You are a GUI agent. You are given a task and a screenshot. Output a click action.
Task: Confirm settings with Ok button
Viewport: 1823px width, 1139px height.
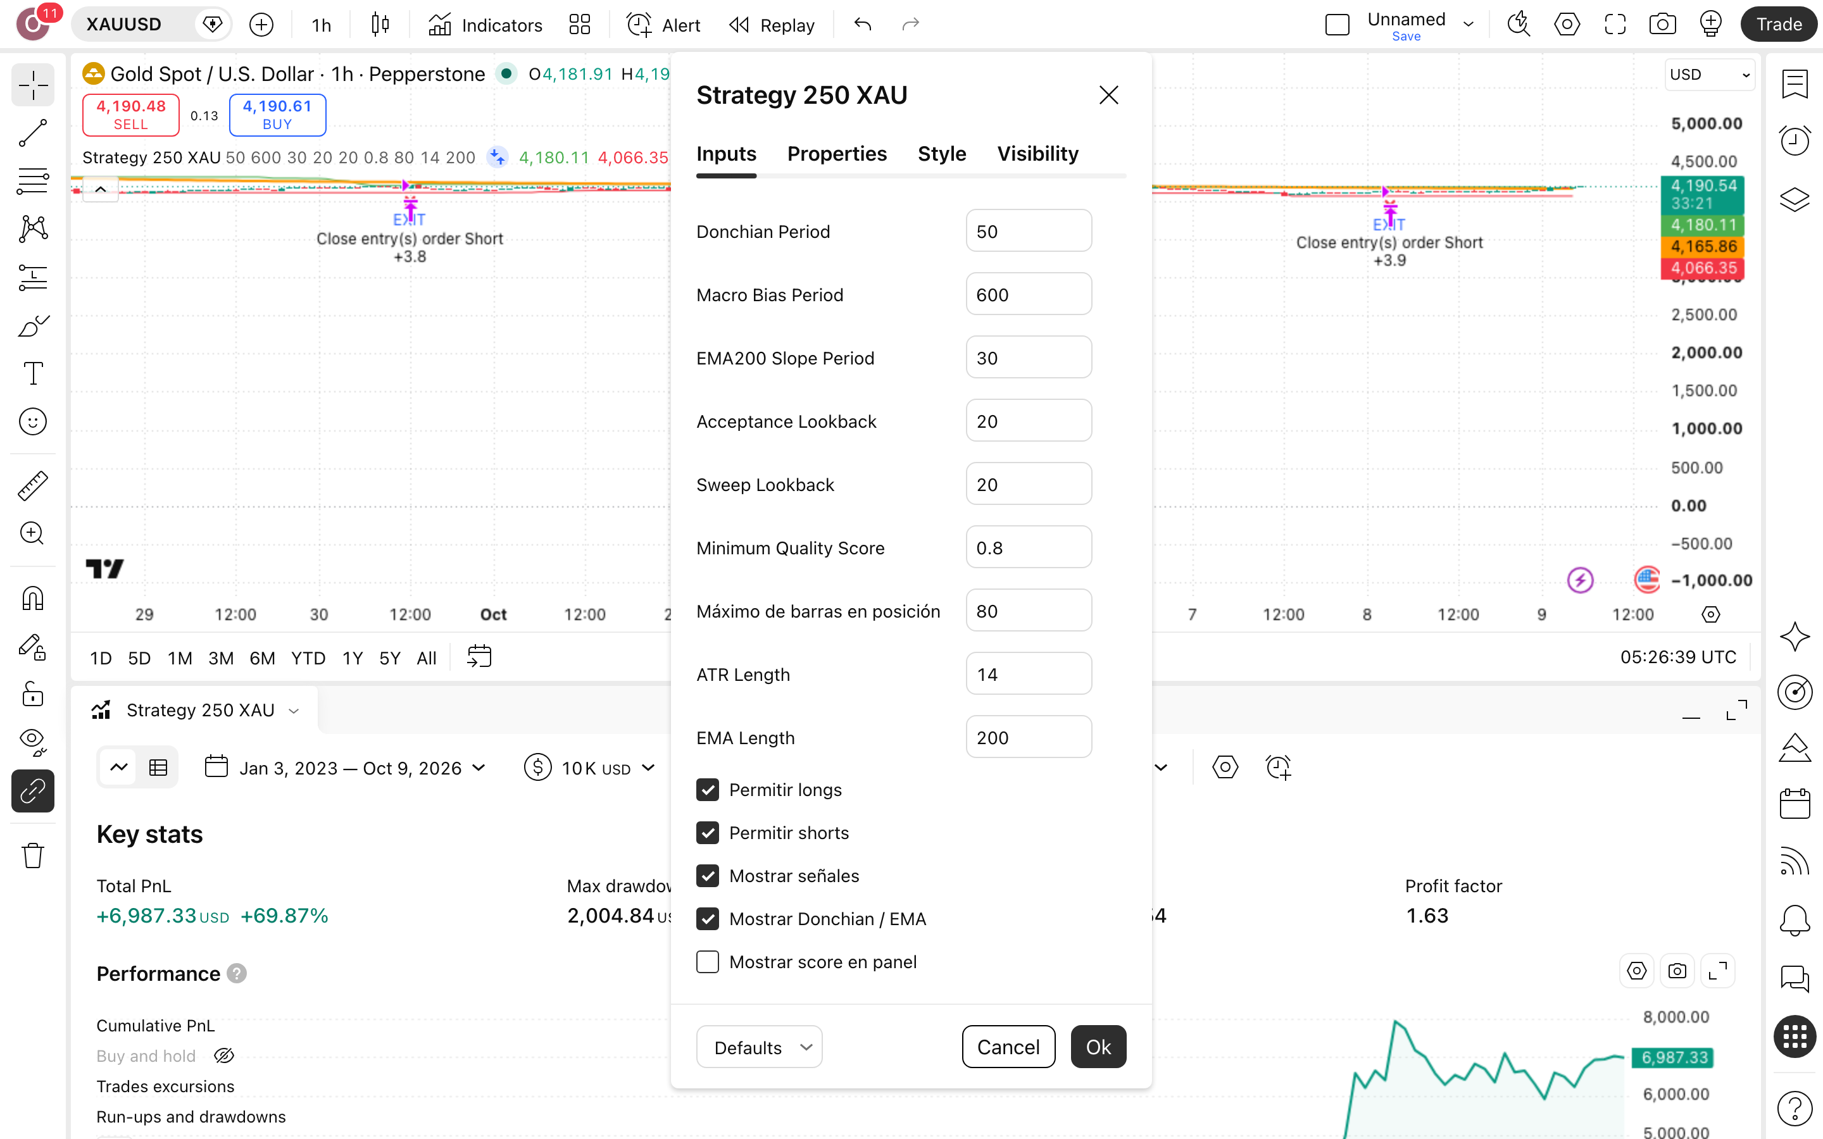[x=1098, y=1047]
